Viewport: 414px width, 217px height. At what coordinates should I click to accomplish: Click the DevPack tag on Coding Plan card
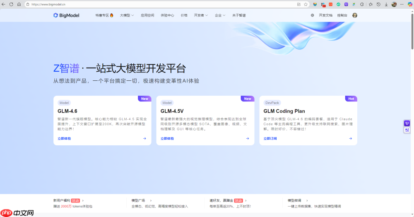(272, 103)
